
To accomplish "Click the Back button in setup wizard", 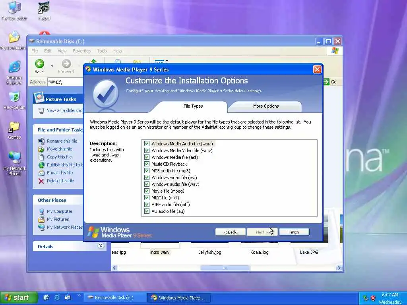I will coord(230,232).
